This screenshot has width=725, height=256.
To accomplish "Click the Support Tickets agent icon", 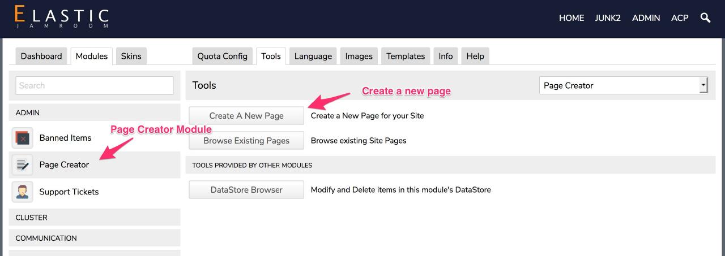I will coord(23,192).
